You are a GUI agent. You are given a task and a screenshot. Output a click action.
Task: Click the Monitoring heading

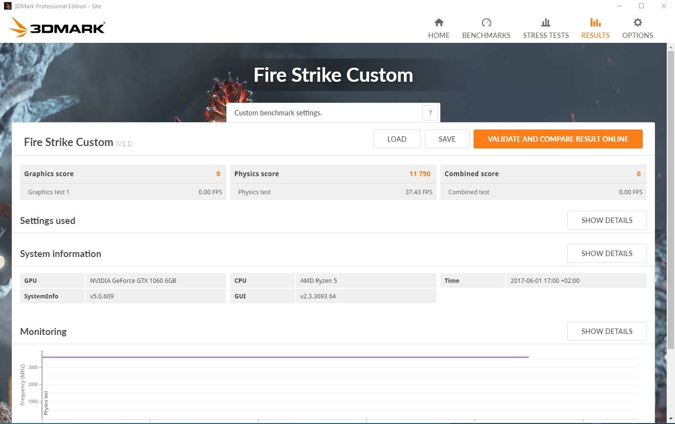pos(43,332)
